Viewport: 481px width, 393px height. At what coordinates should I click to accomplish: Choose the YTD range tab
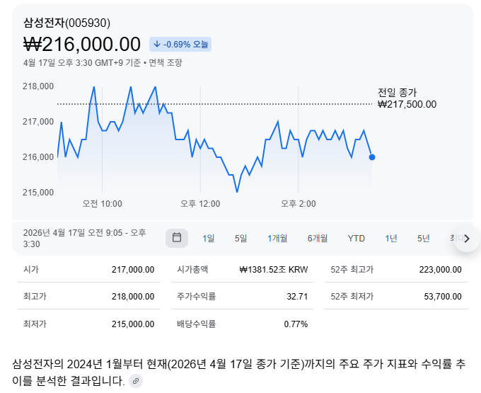[x=356, y=238]
